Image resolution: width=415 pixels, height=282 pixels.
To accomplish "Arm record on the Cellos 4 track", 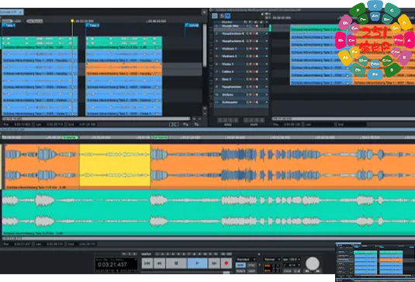I will pyautogui.click(x=254, y=71).
